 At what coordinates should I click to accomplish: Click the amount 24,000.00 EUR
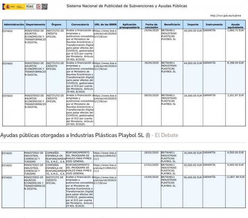point(193,96)
